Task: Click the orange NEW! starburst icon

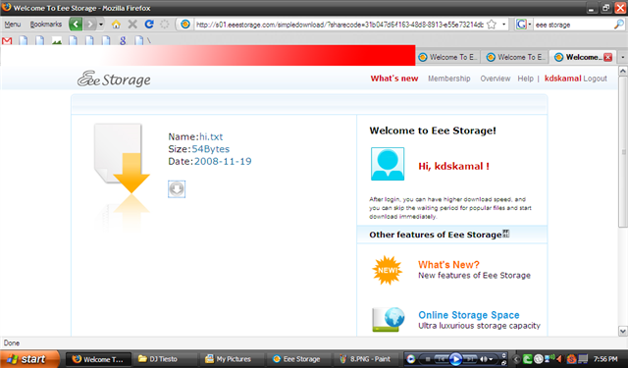Action: pos(387,270)
